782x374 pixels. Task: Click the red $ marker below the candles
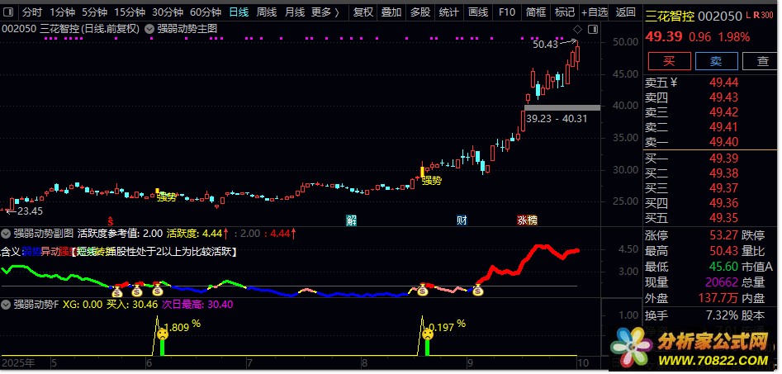tap(111, 220)
